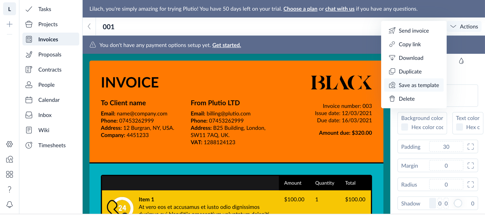Viewport: 485px width, 215px height.
Task: Choose Save as template
Action: click(414, 85)
